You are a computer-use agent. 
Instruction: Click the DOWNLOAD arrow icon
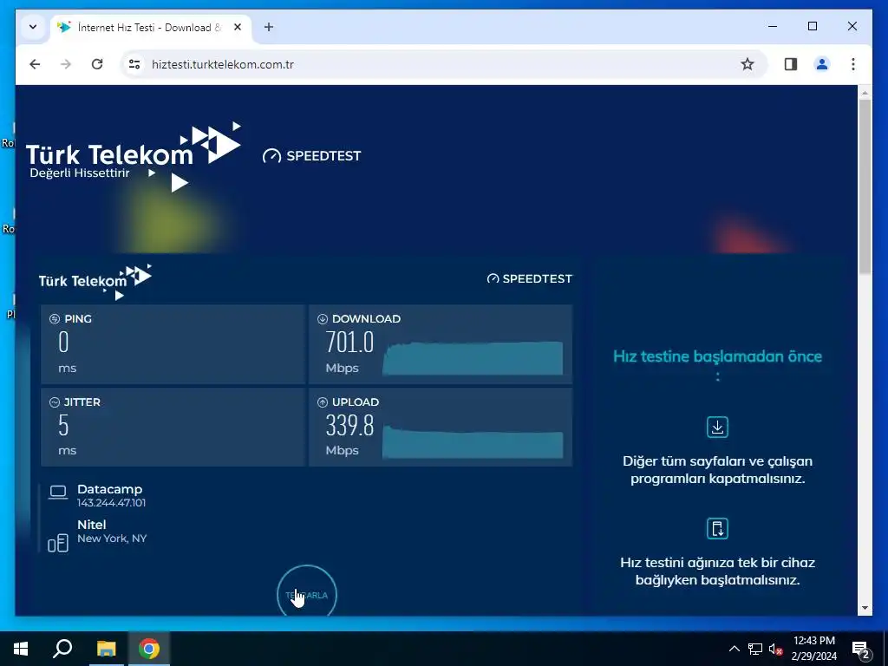point(323,319)
